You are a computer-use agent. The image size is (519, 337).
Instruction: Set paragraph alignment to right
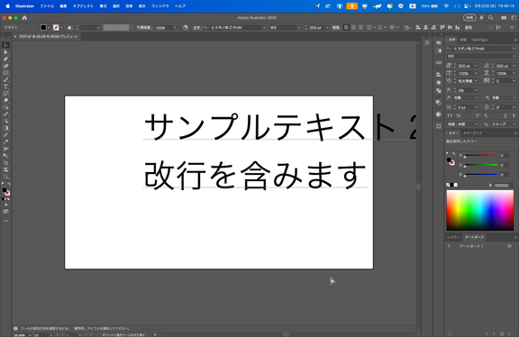360,27
